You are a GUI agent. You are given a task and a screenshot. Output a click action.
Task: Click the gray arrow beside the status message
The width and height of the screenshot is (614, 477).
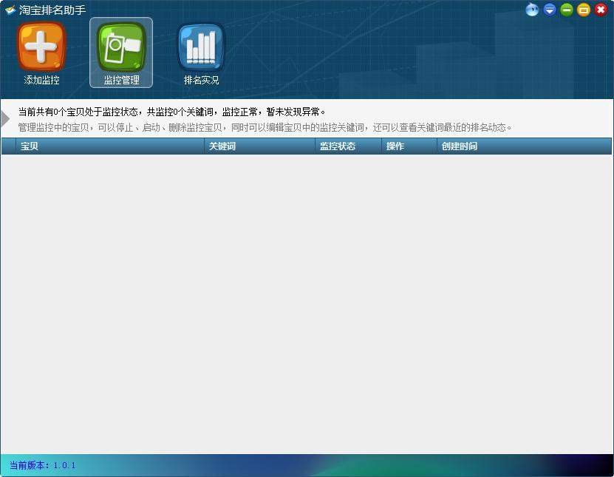click(x=6, y=118)
